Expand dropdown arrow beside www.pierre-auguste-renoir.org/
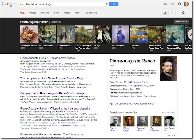194x140 pixels. [52, 61]
